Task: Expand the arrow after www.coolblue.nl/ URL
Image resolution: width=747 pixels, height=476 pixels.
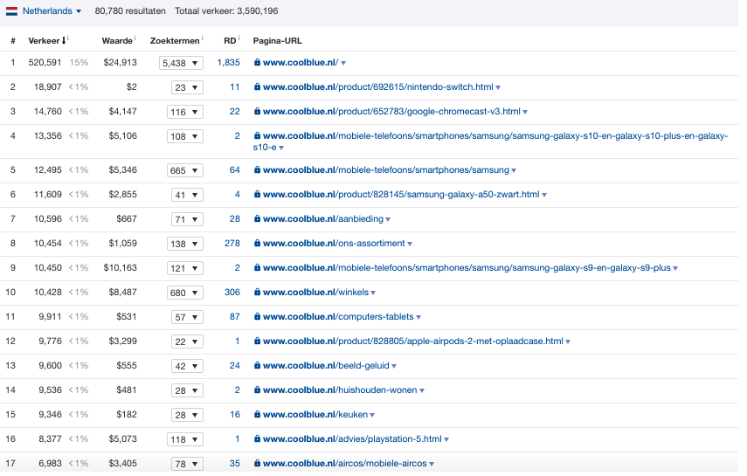Action: pyautogui.click(x=343, y=64)
